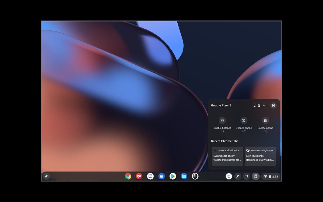Open Phone Hub settings gear
323x202 pixels.
[x=273, y=106]
